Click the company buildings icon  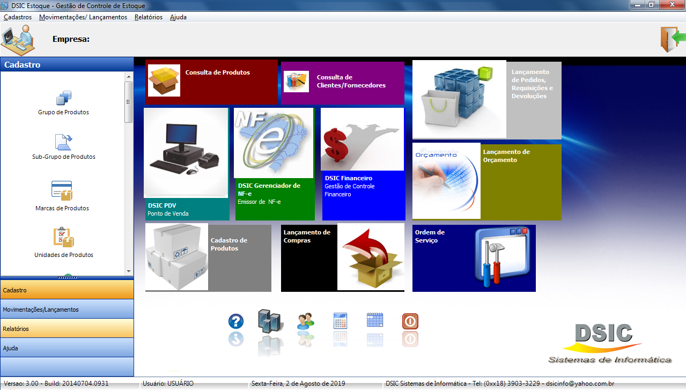pos(270,320)
